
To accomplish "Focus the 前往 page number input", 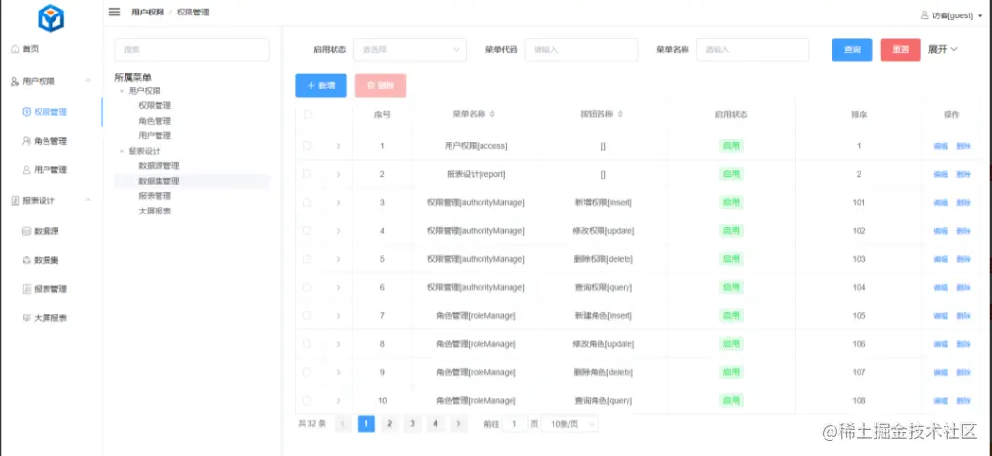I will click(515, 424).
